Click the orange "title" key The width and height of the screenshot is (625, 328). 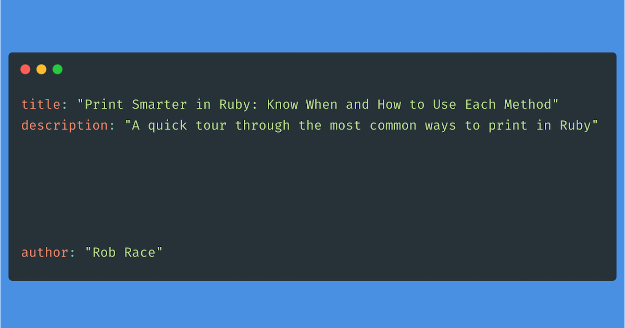pyautogui.click(x=41, y=104)
